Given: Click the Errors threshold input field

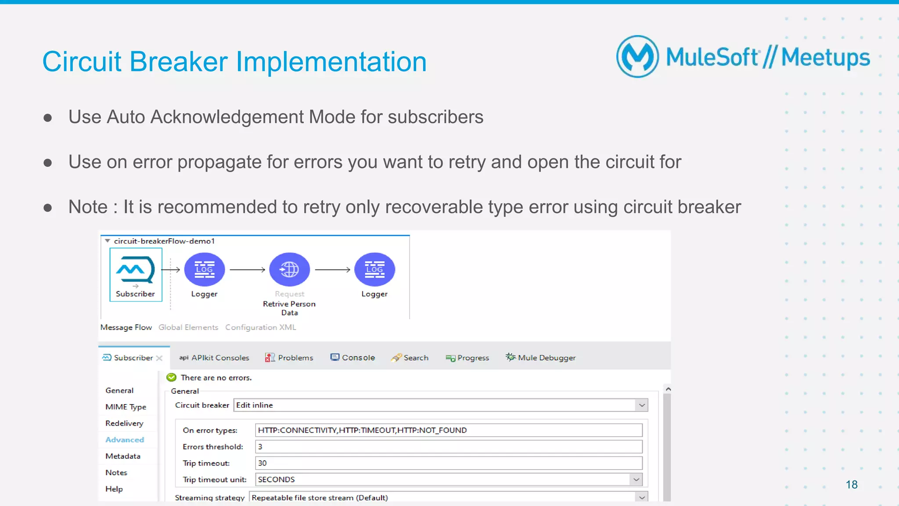Looking at the screenshot, I should [448, 447].
